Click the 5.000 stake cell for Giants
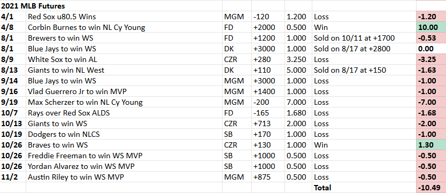 (x=298, y=70)
